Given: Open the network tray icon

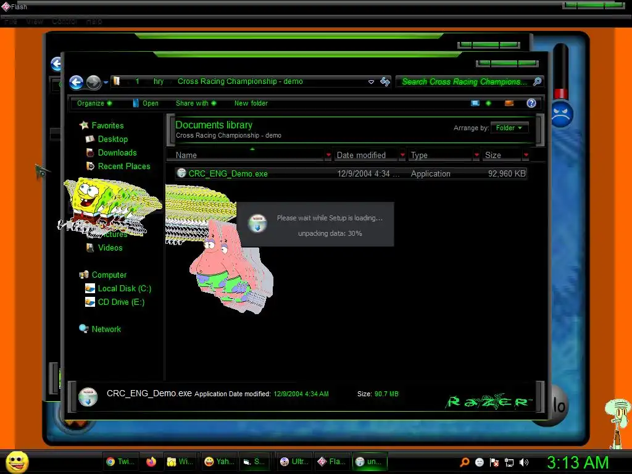Looking at the screenshot, I should 509,462.
